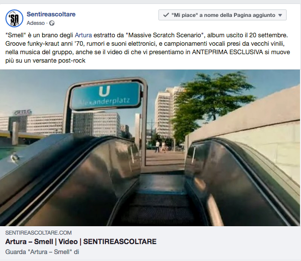
Task: Click the "Massive Scratch Scenario" album title text
Action: pyautogui.click(x=165, y=35)
